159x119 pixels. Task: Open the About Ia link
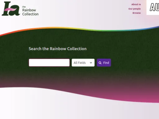coord(136,4)
